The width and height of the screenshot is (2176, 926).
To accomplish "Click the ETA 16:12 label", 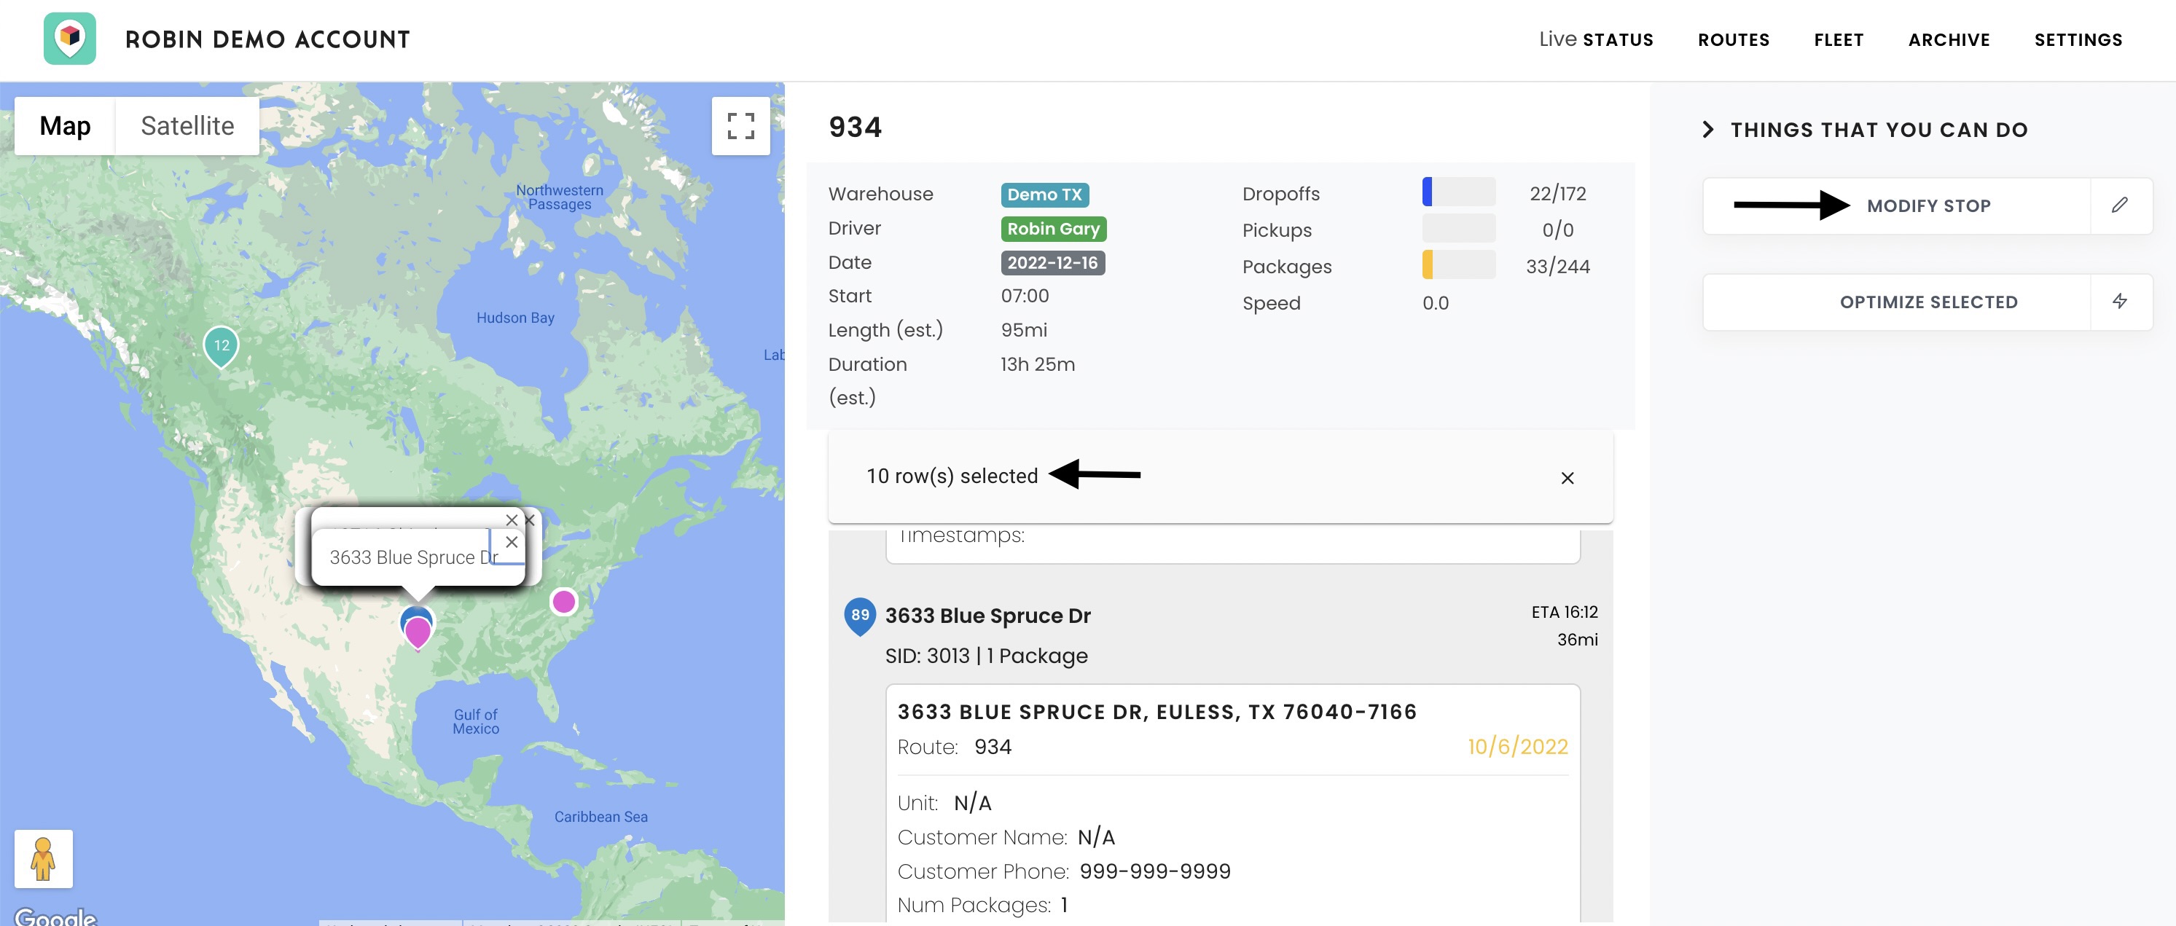I will 1565,613.
